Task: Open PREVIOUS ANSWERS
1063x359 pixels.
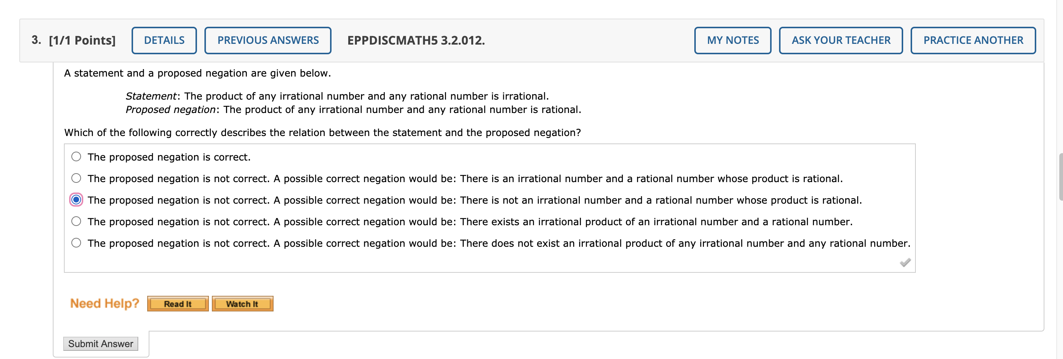Action: click(x=268, y=41)
